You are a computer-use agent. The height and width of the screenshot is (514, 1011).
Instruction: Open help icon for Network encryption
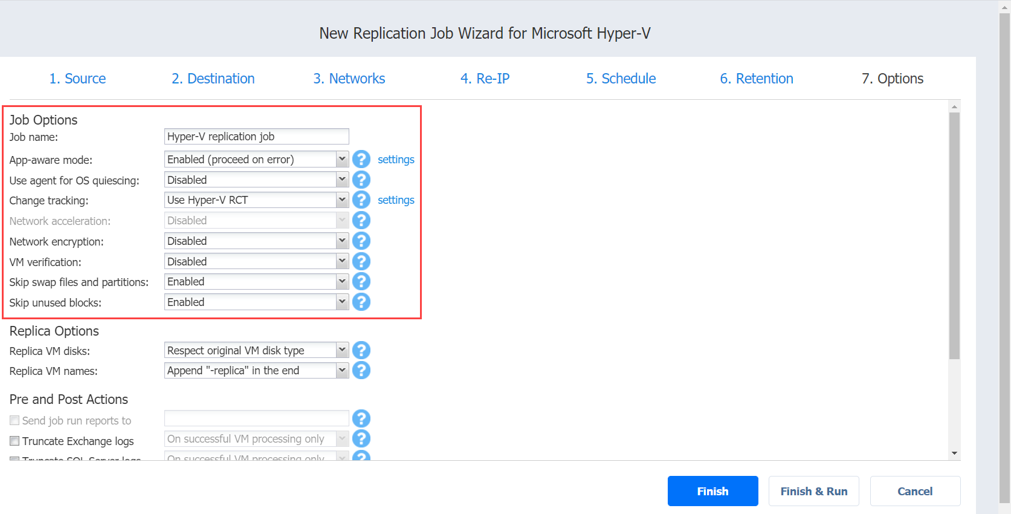[x=361, y=241]
